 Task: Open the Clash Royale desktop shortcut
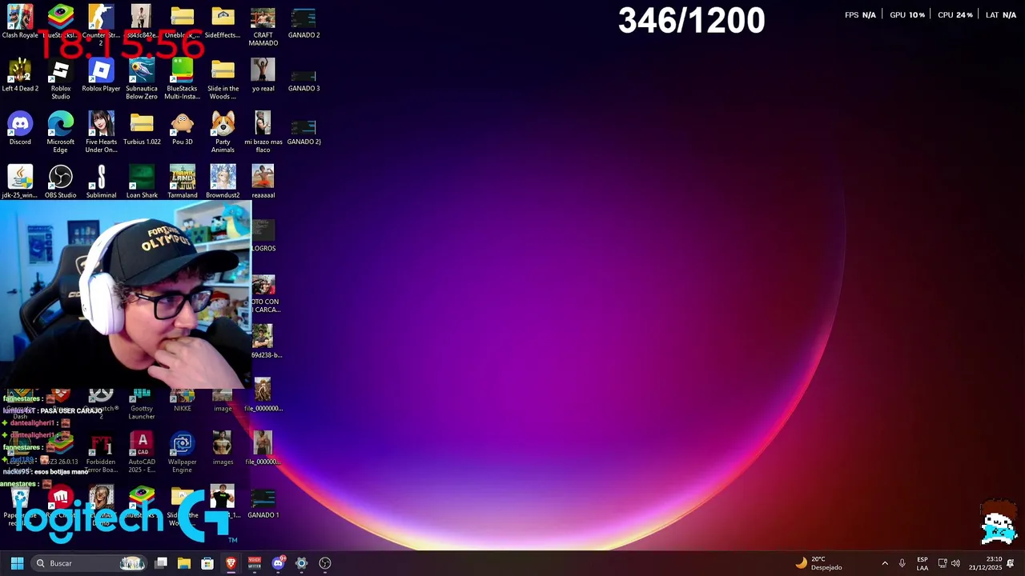[20, 22]
